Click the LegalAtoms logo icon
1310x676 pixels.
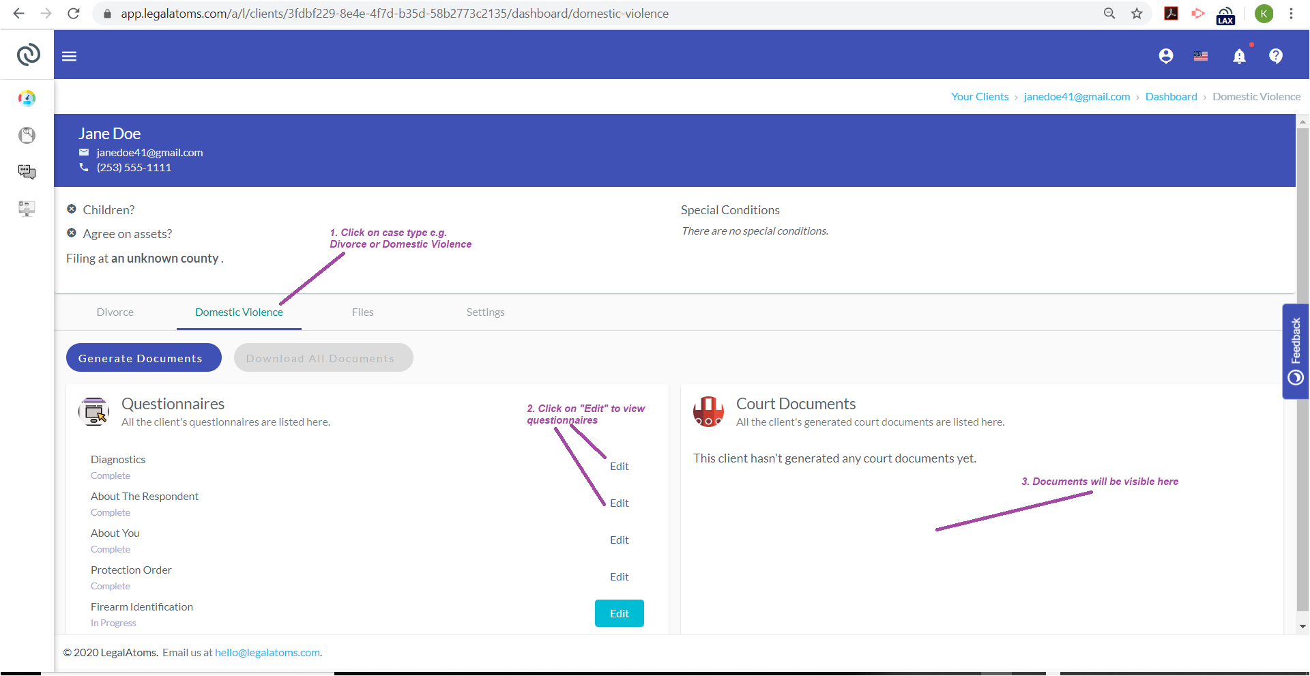(x=28, y=55)
